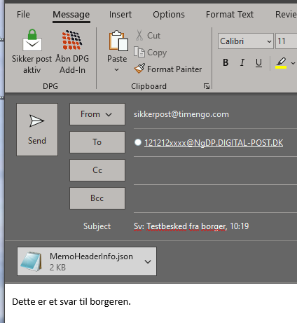Click the Paste clipboard icon

click(118, 41)
